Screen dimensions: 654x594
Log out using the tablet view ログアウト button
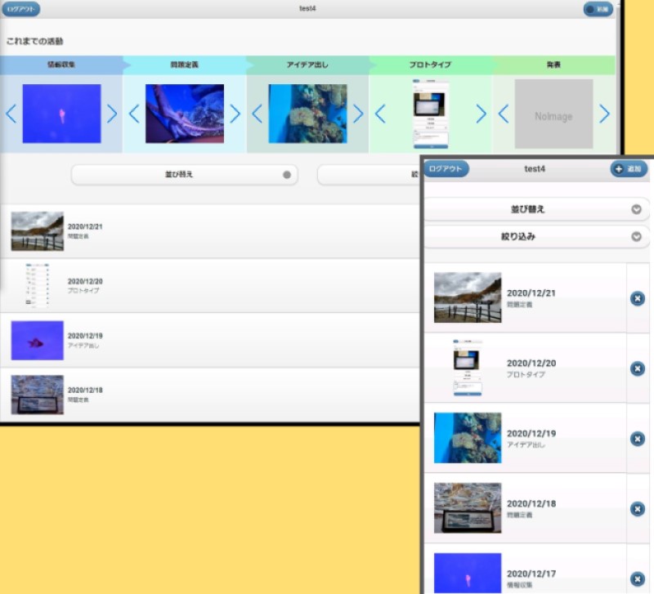pyautogui.click(x=20, y=9)
